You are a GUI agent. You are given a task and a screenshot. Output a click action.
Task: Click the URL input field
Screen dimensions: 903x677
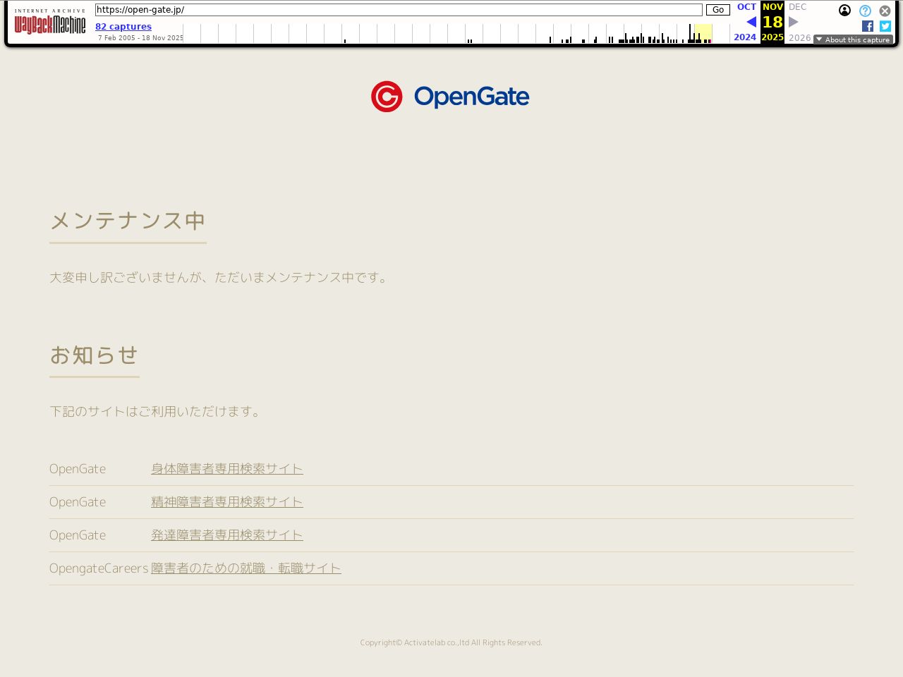(x=399, y=10)
